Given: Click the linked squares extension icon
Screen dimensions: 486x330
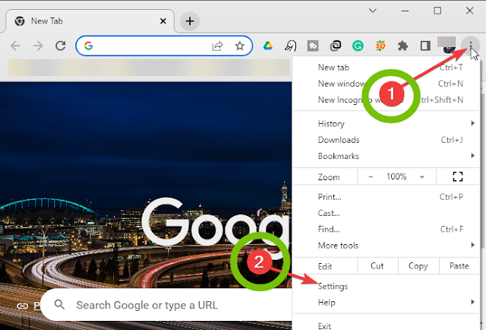Looking at the screenshot, I should [x=336, y=46].
